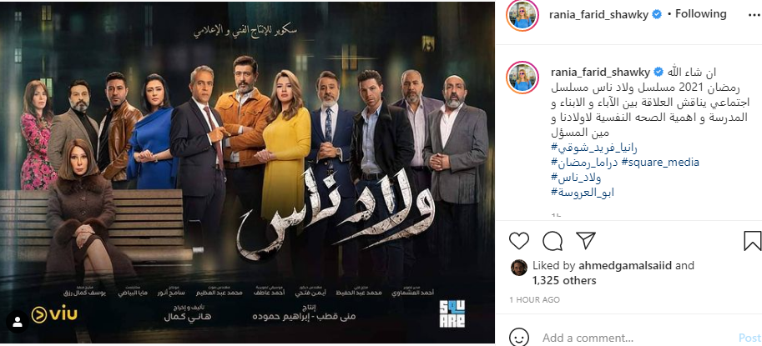Screen dimensions: 762x346
Task: Open emoji picker in comment box
Action: 519,338
